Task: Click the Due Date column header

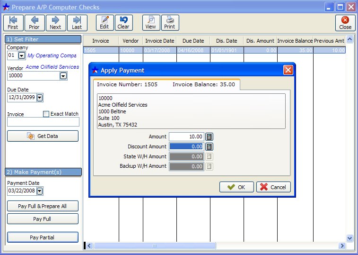Action: coord(193,41)
